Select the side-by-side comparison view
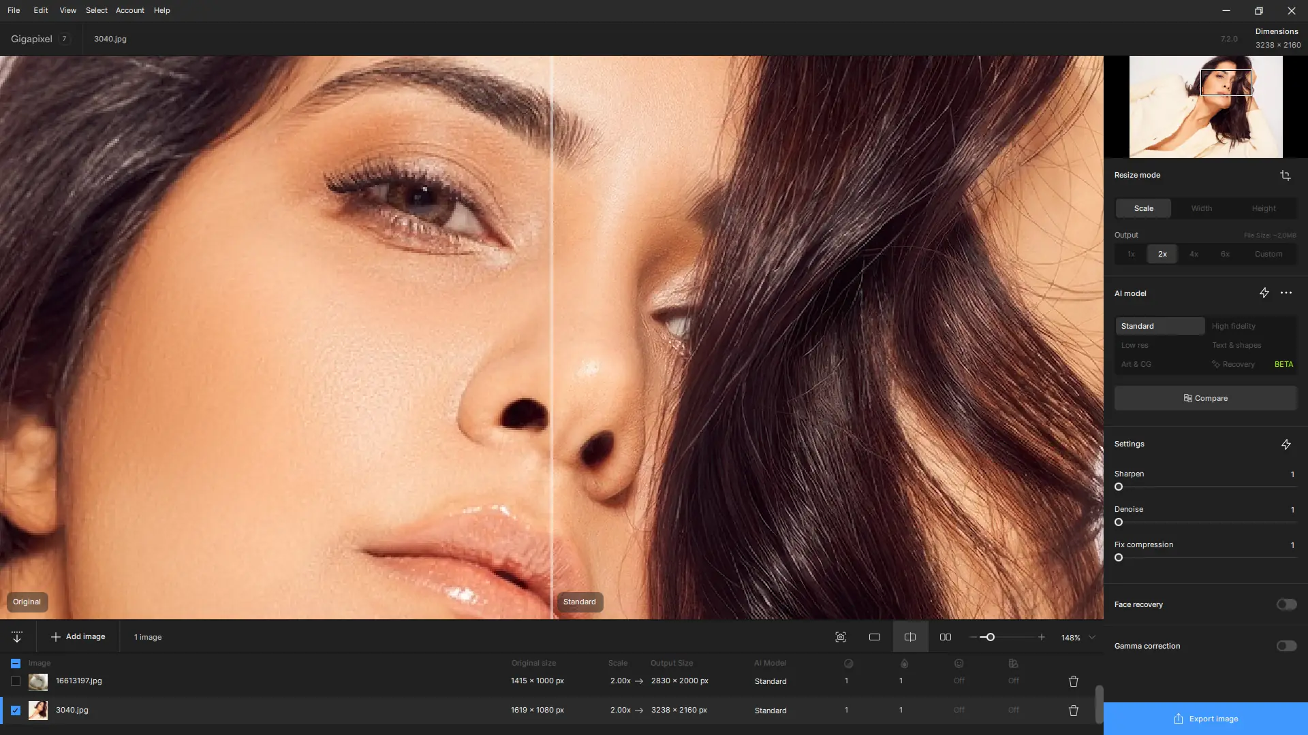This screenshot has height=735, width=1308. coord(946,638)
